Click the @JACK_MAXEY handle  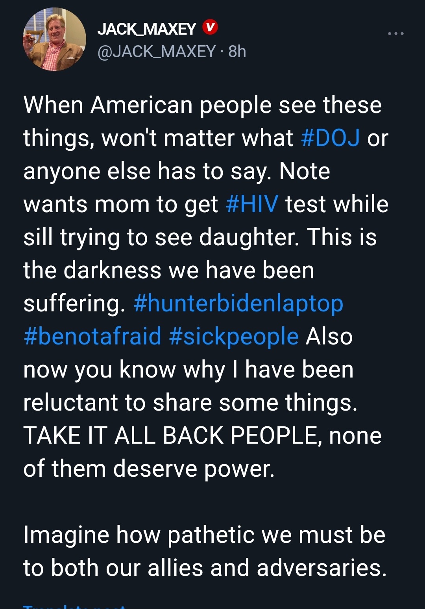(157, 52)
